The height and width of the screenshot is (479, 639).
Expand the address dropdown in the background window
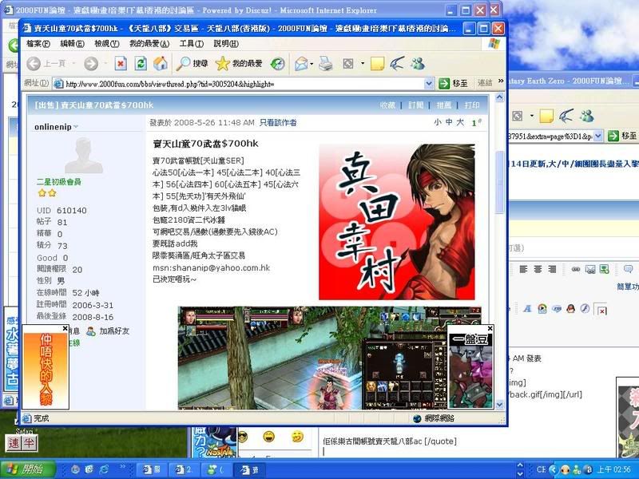pos(597,136)
